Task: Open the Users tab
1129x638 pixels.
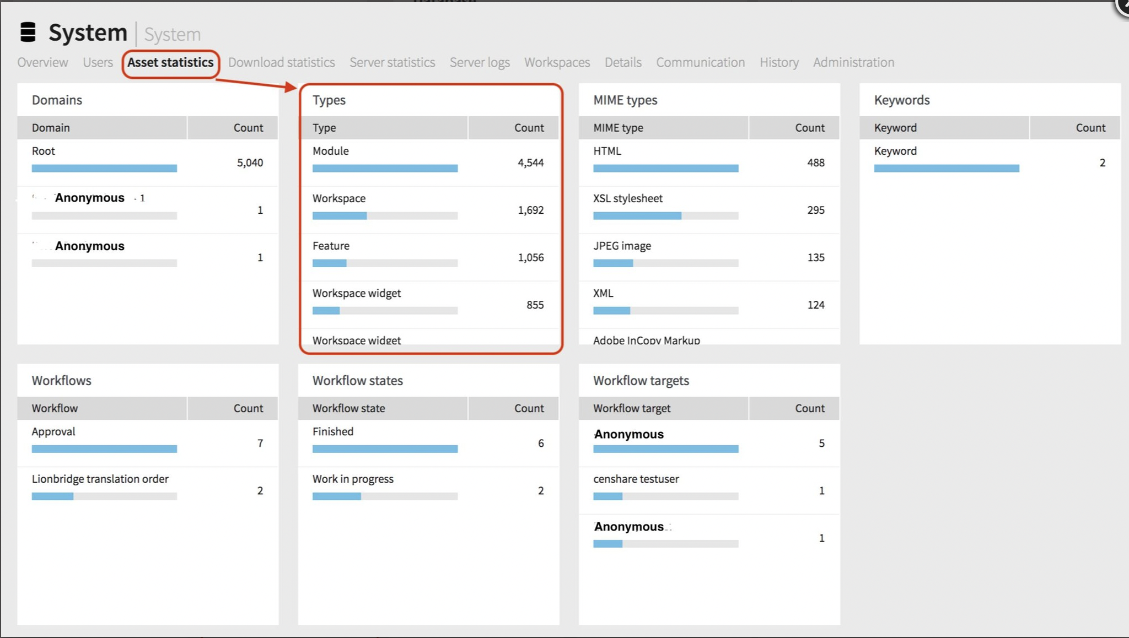Action: point(98,62)
